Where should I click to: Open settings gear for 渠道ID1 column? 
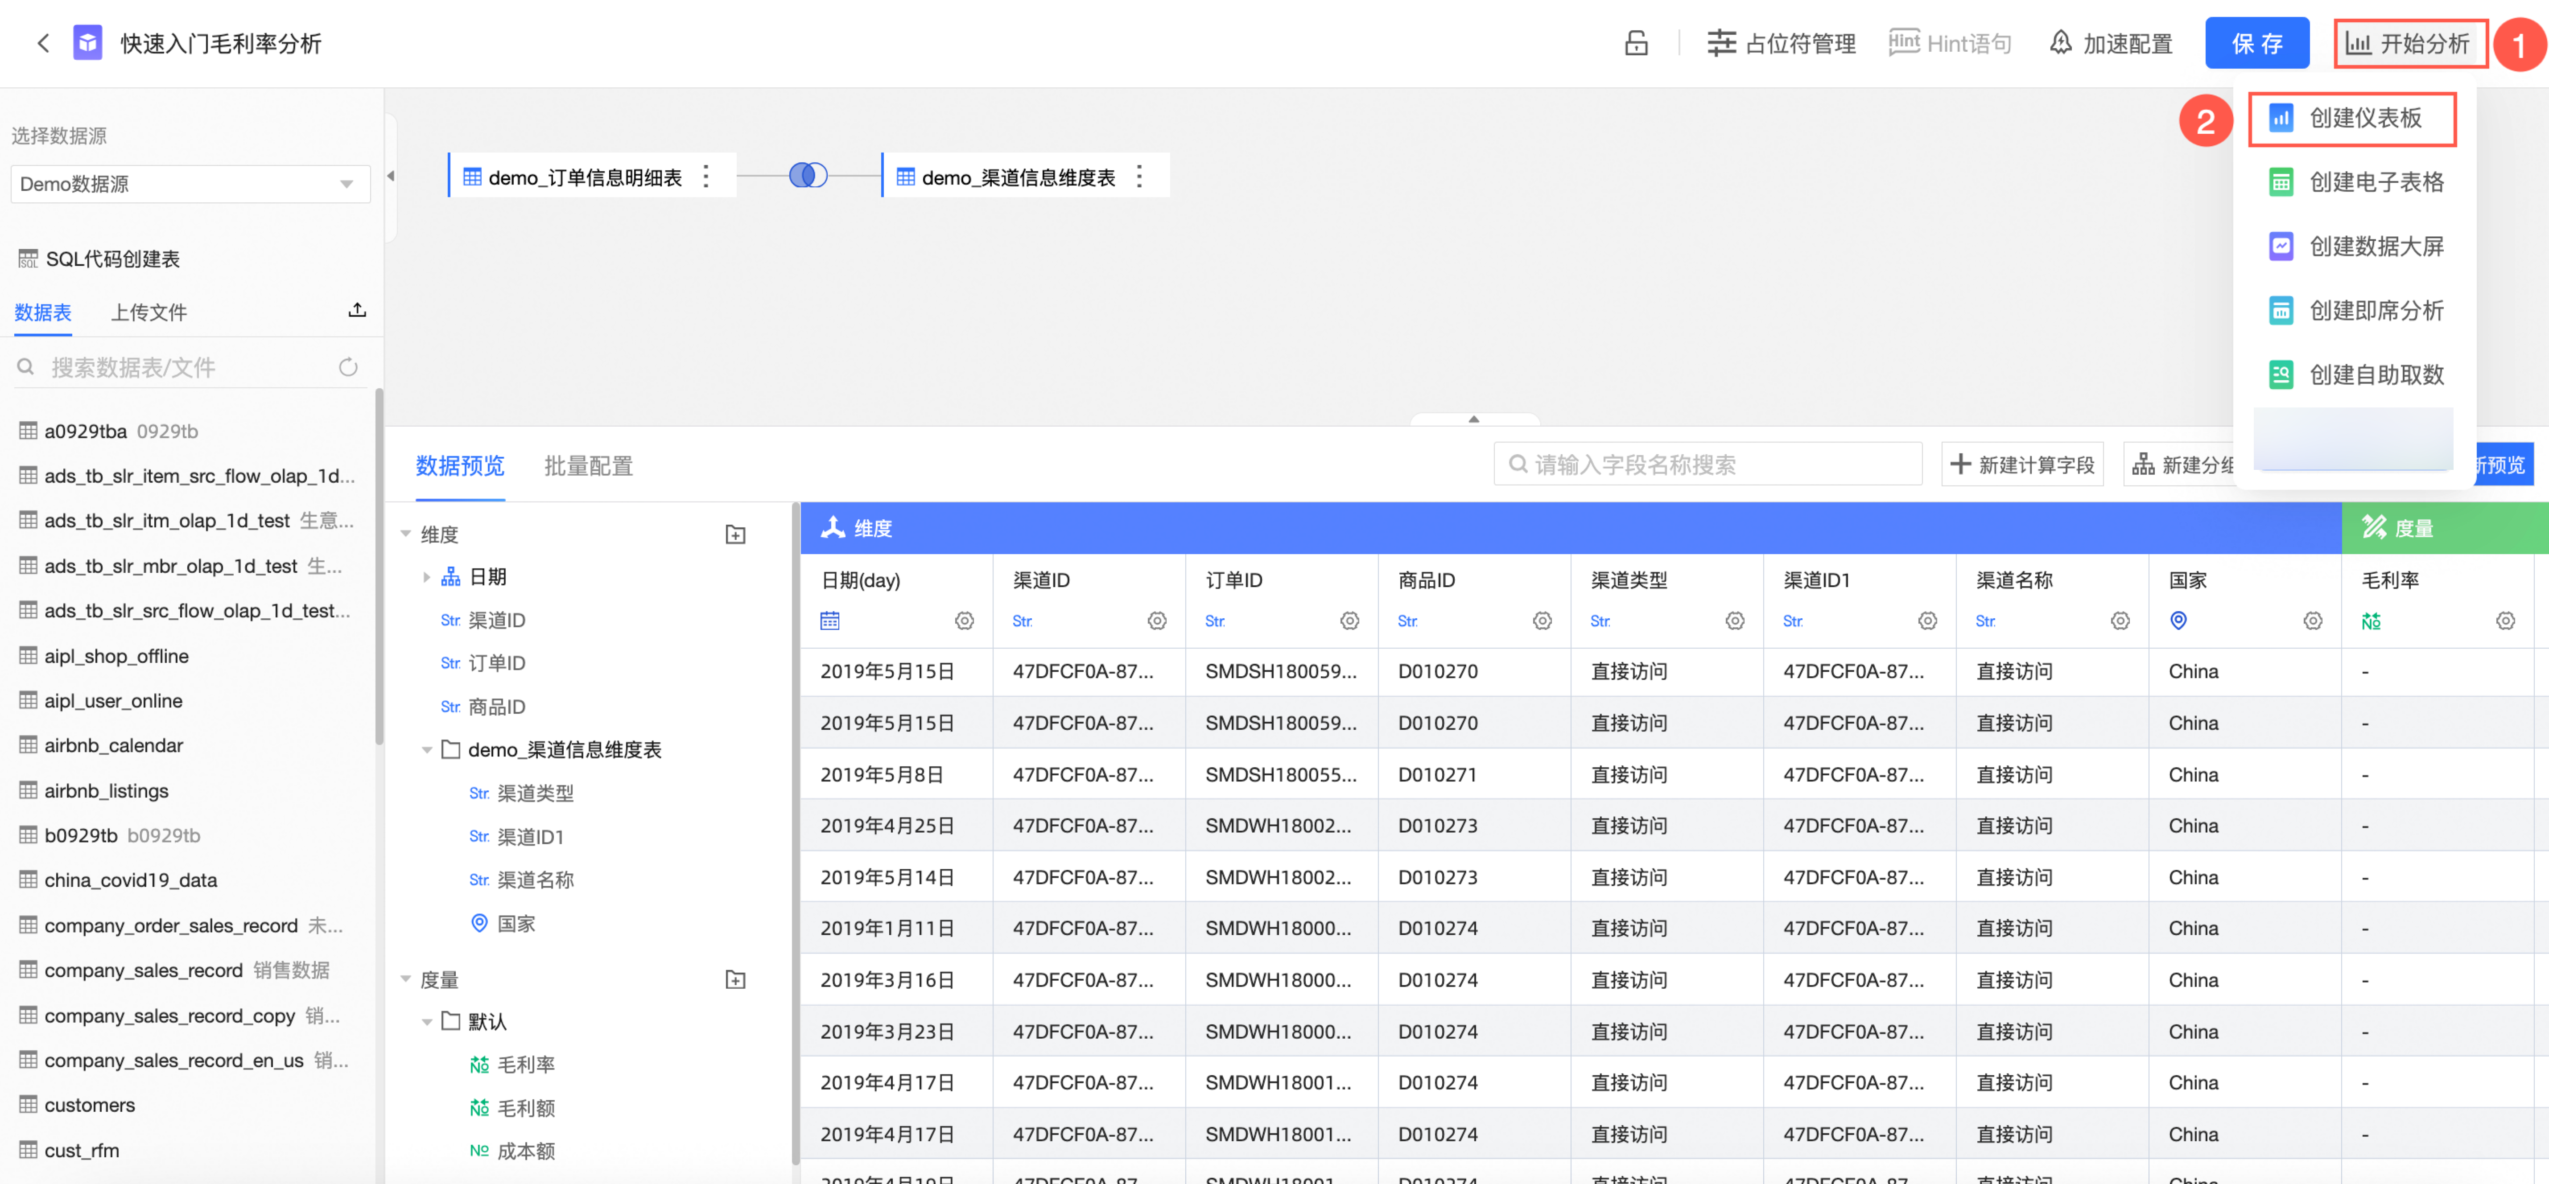click(1928, 621)
